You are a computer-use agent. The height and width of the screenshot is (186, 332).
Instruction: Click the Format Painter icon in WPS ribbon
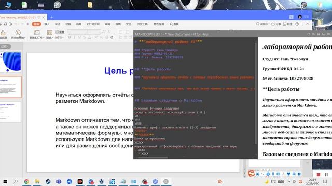click(3, 33)
